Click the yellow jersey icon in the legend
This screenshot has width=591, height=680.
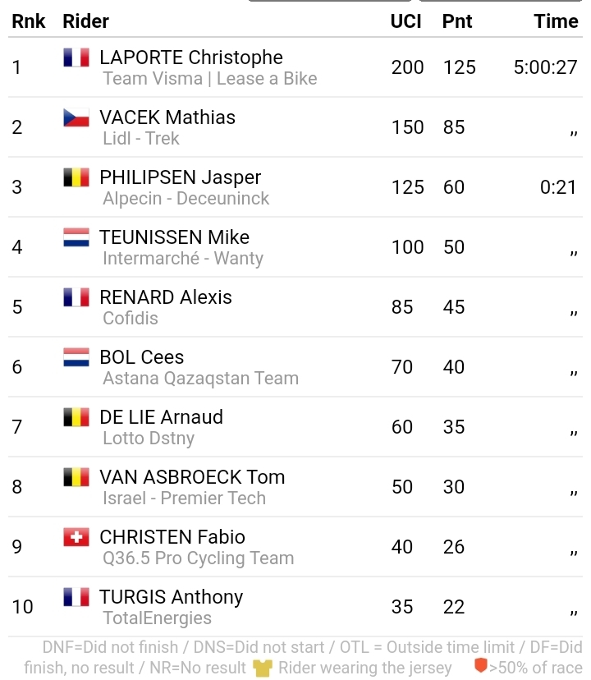pyautogui.click(x=262, y=668)
